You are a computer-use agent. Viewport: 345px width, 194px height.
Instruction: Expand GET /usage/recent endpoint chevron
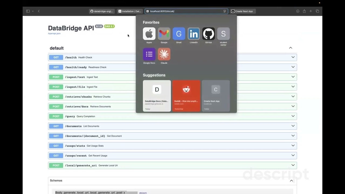coord(293,155)
